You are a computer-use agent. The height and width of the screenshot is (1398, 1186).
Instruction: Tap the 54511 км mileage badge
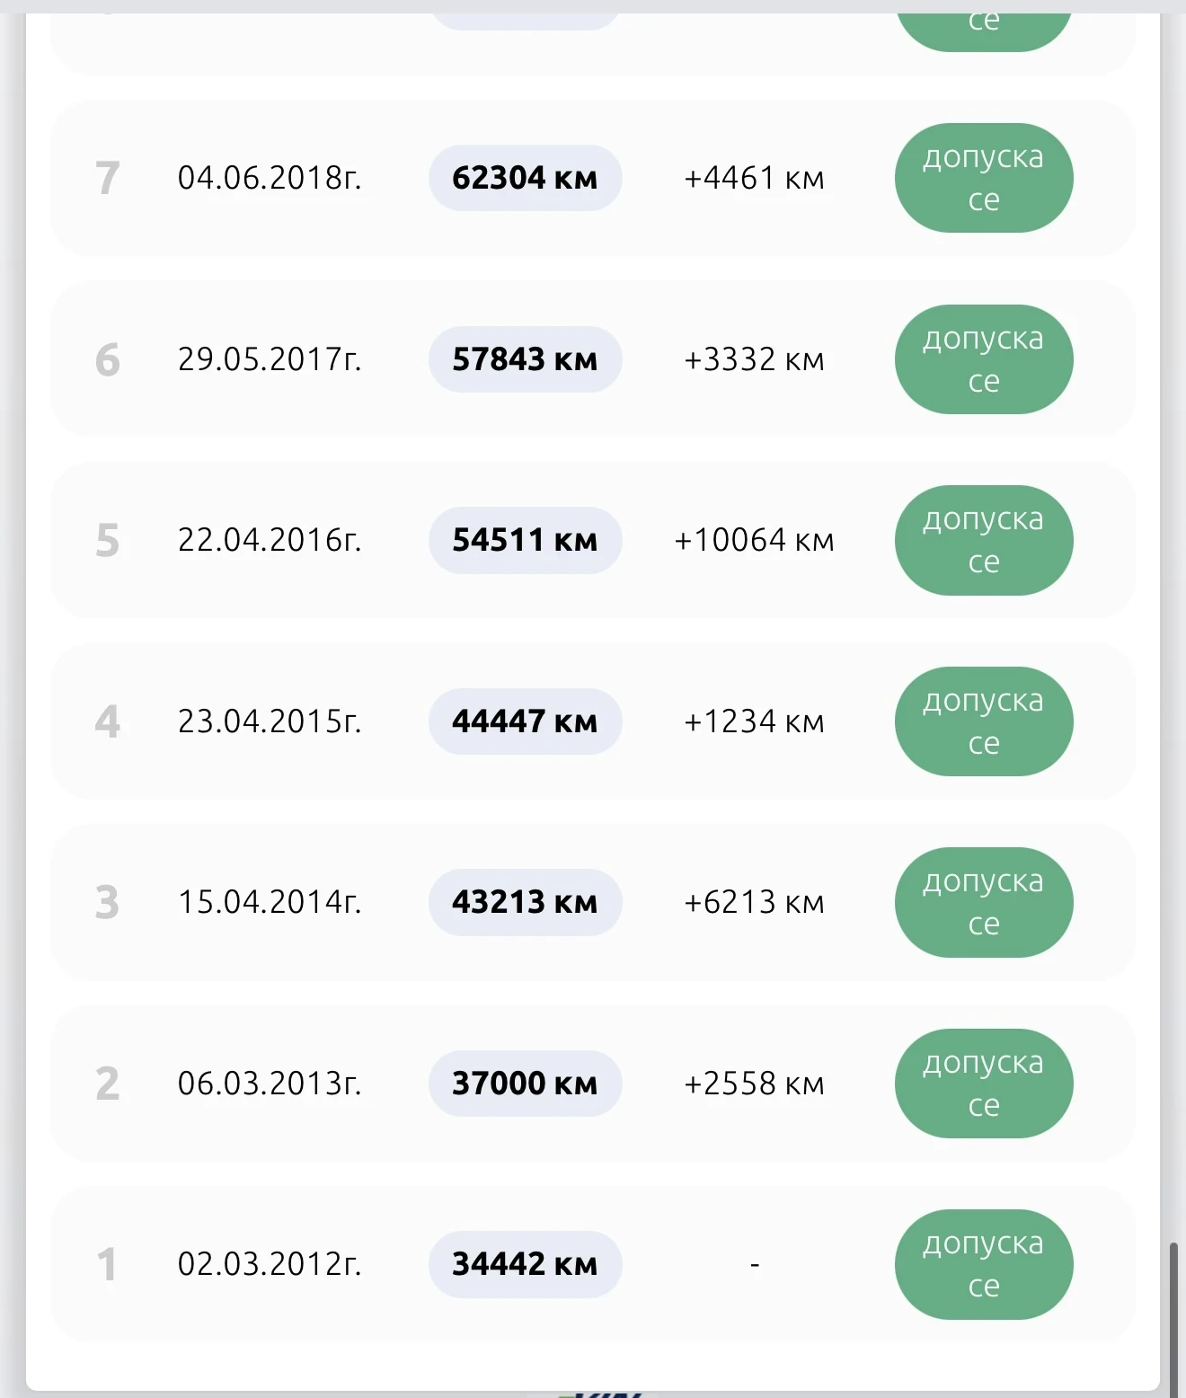pyautogui.click(x=525, y=540)
